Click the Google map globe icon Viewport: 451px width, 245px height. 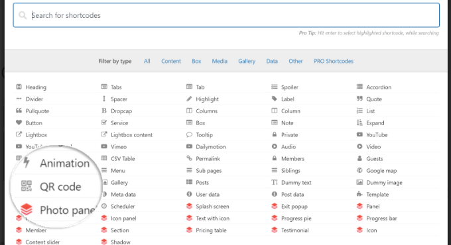(359, 170)
